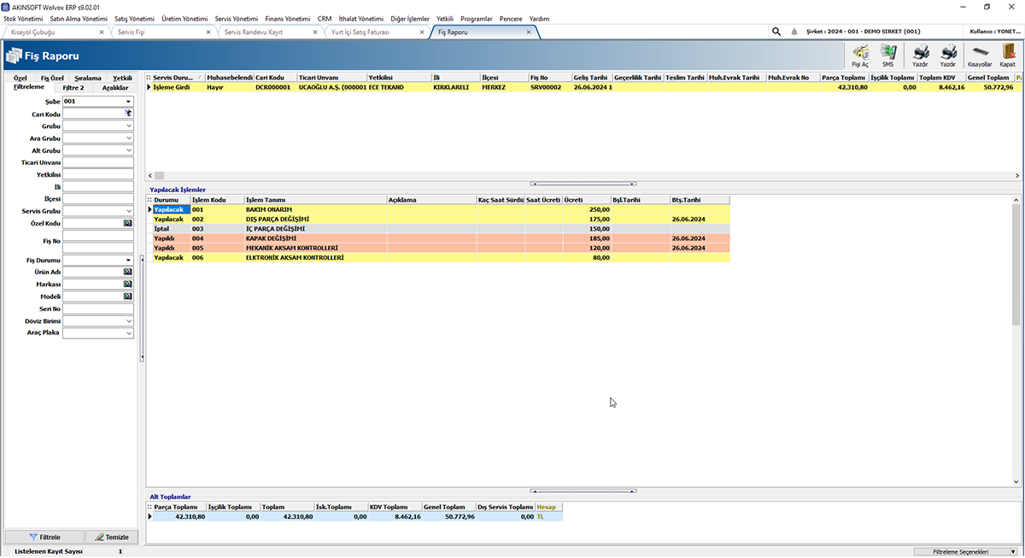The image size is (1025, 558).
Task: Click the Filtrele button
Action: [x=44, y=537]
